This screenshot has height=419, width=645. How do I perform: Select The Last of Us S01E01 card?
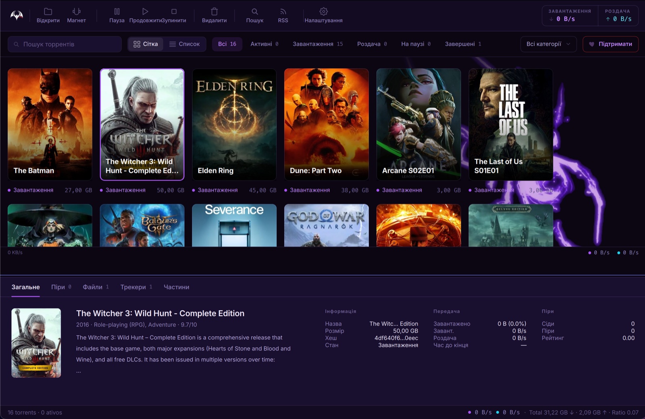pos(511,124)
